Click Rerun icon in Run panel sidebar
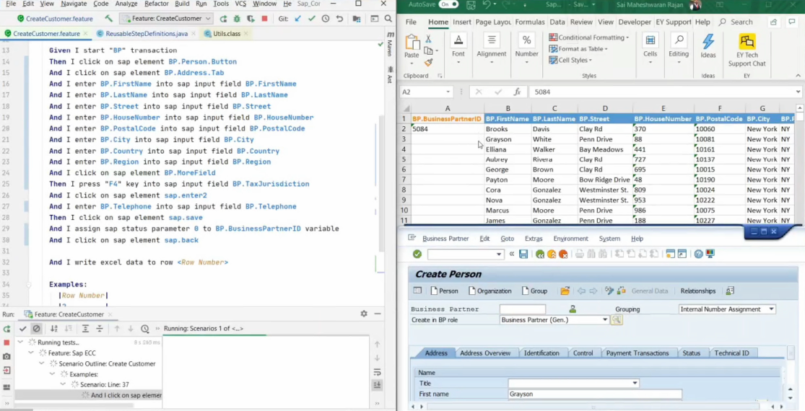Image resolution: width=805 pixels, height=411 pixels. 6,329
